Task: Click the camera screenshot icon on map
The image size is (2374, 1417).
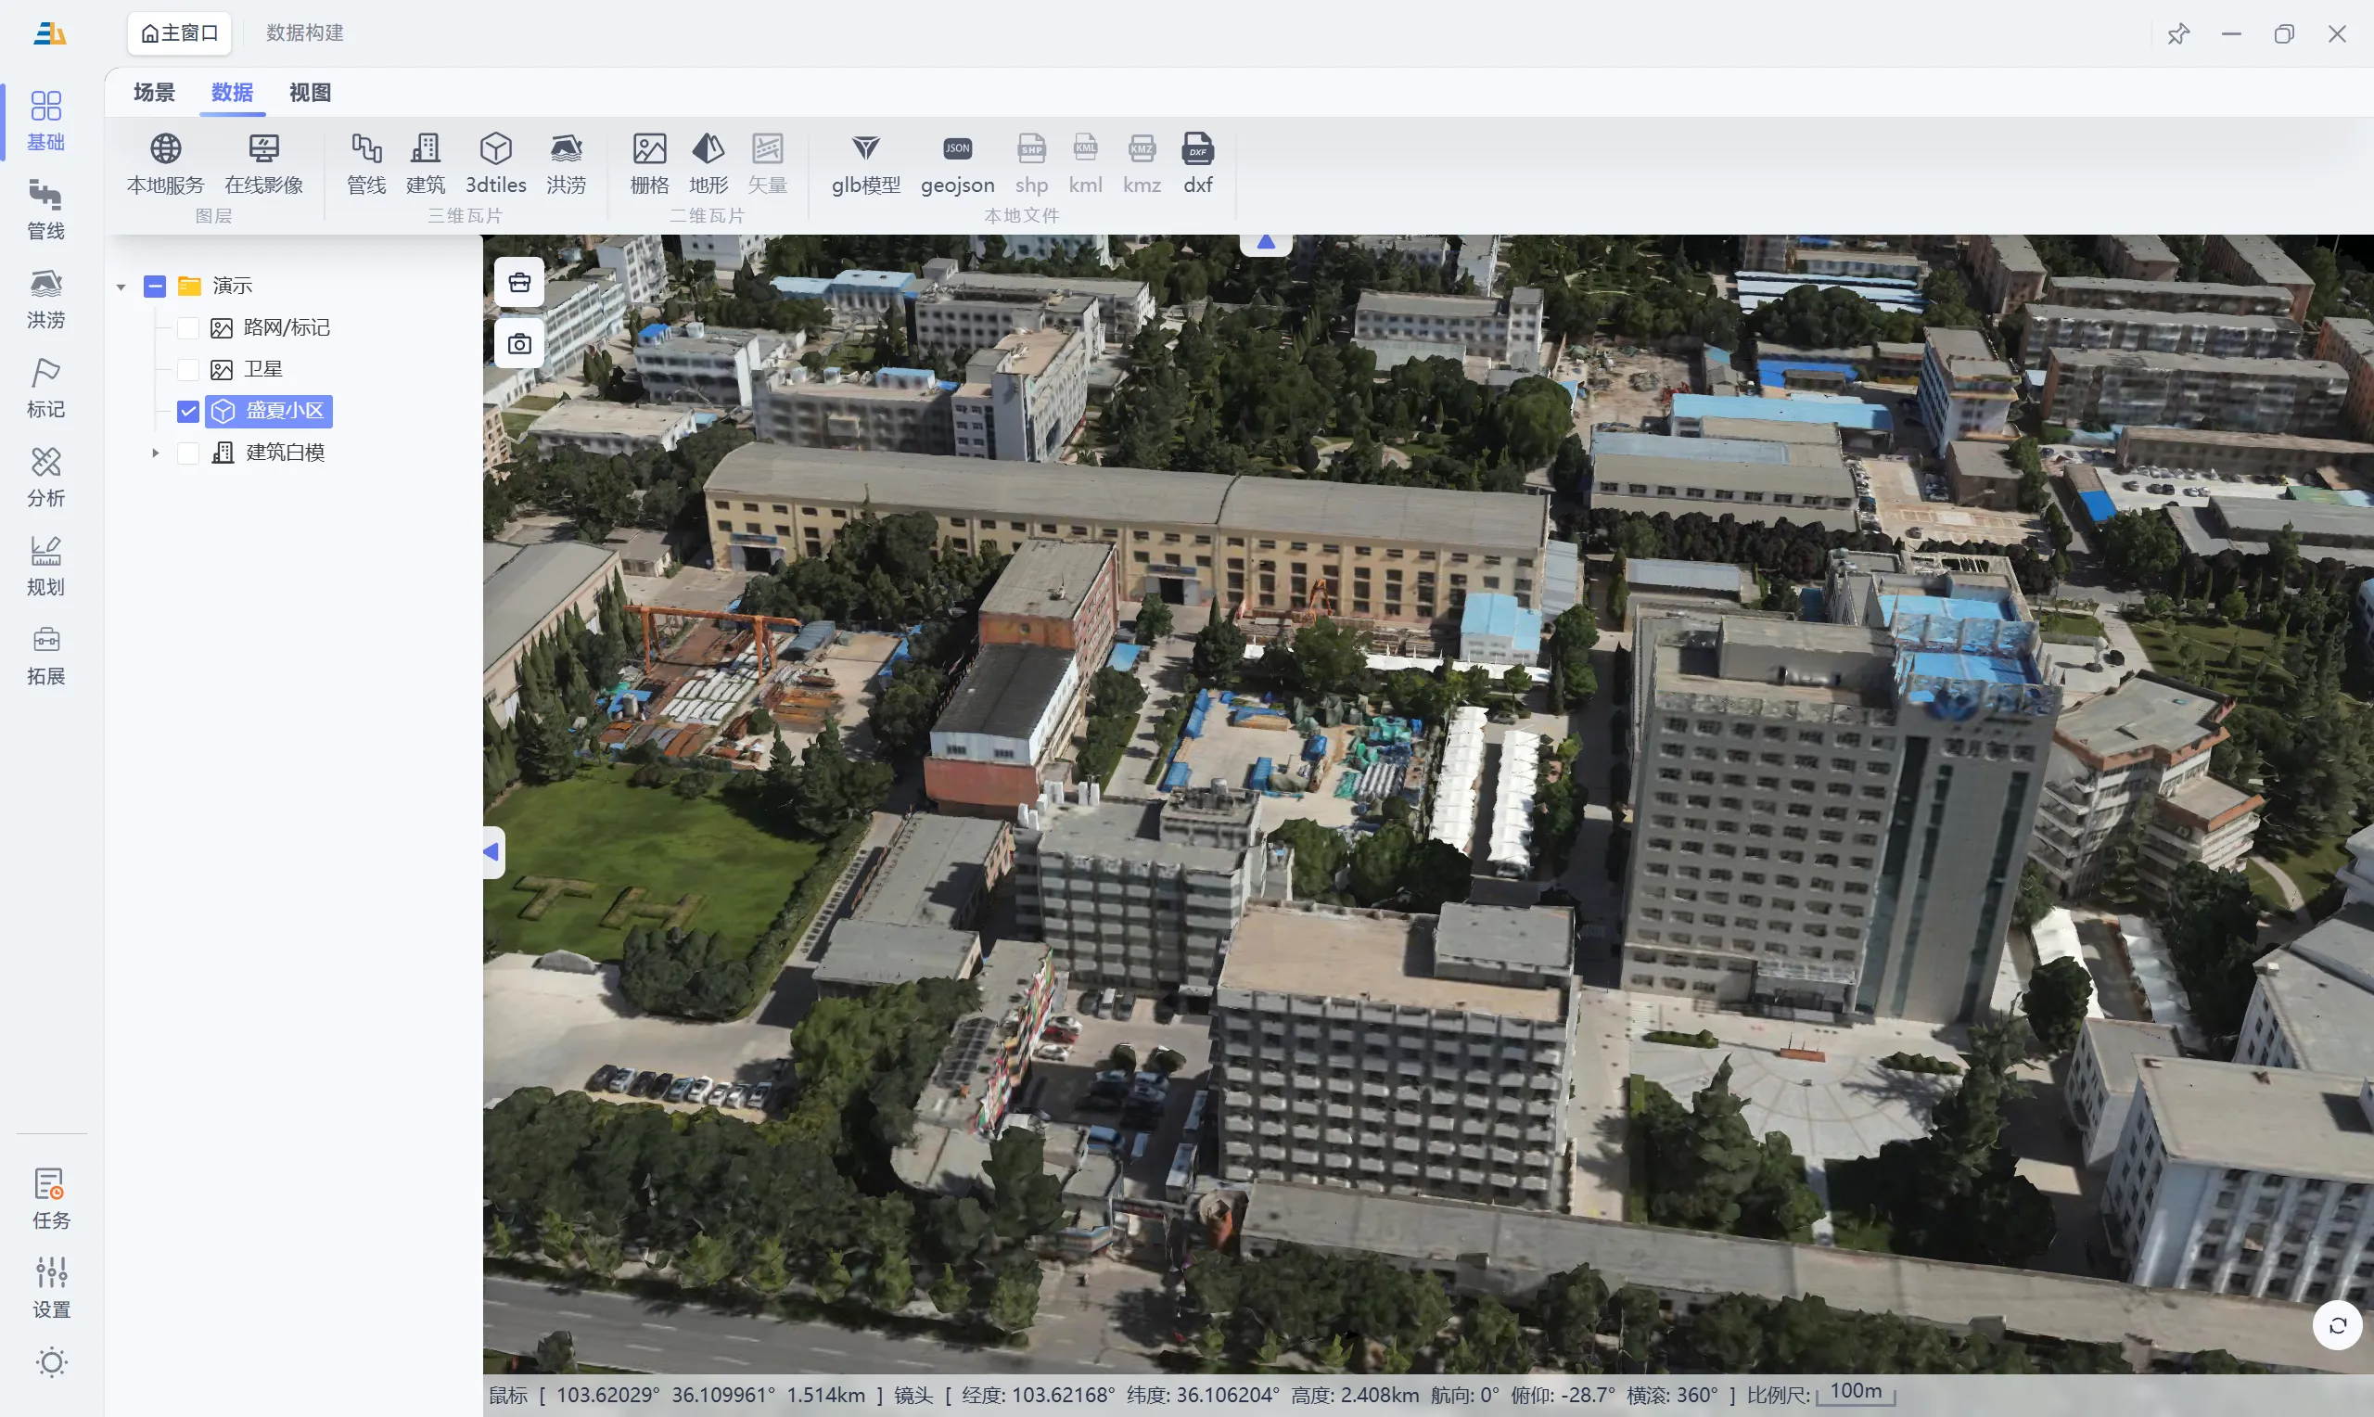Action: [x=519, y=344]
